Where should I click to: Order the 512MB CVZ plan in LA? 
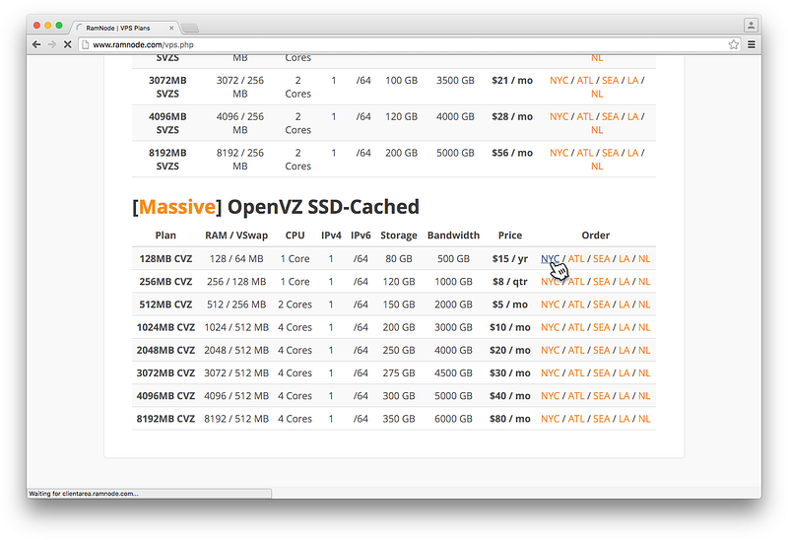pos(624,304)
